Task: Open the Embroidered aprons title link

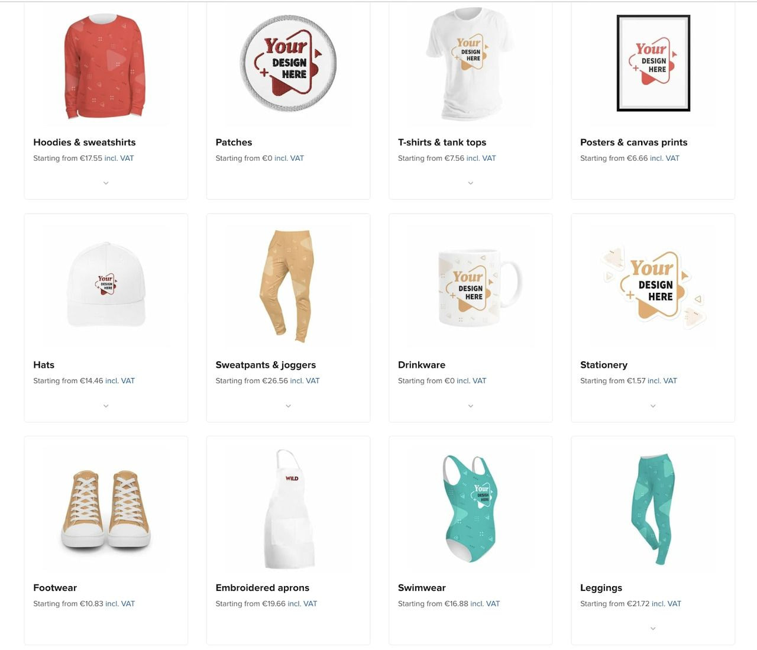Action: pyautogui.click(x=263, y=588)
